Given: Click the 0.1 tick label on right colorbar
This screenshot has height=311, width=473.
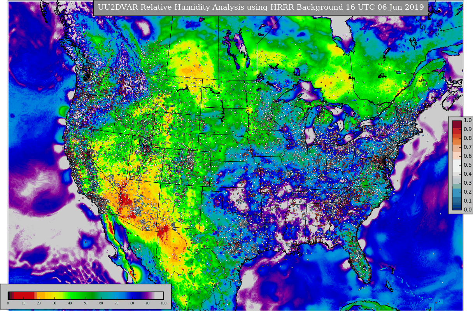Looking at the screenshot, I should coord(468,201).
